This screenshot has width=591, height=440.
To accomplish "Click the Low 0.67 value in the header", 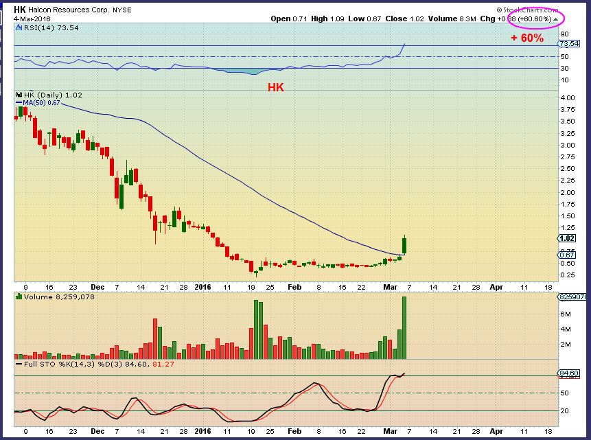I will (364, 19).
